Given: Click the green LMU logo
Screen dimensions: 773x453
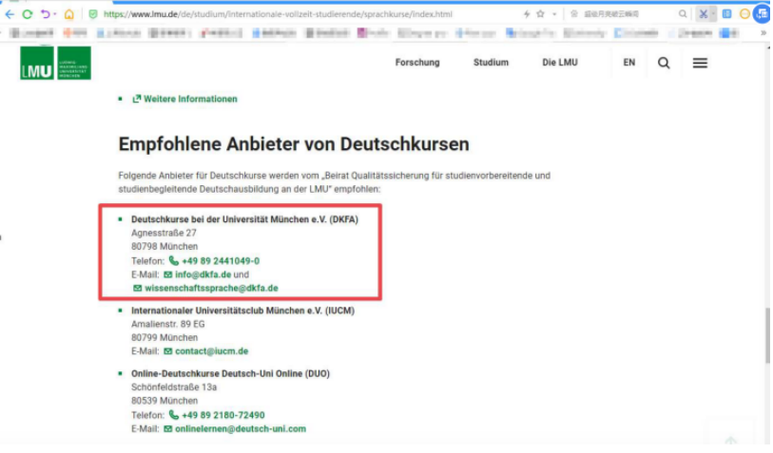Looking at the screenshot, I should (x=56, y=63).
